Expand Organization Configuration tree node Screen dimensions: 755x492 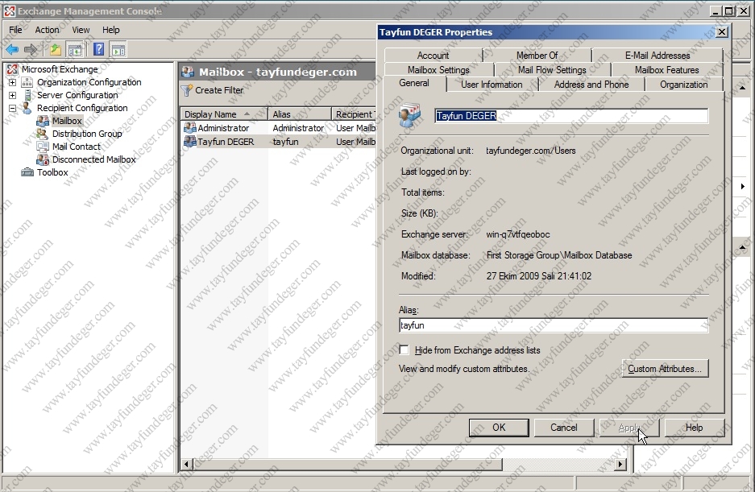tap(13, 82)
